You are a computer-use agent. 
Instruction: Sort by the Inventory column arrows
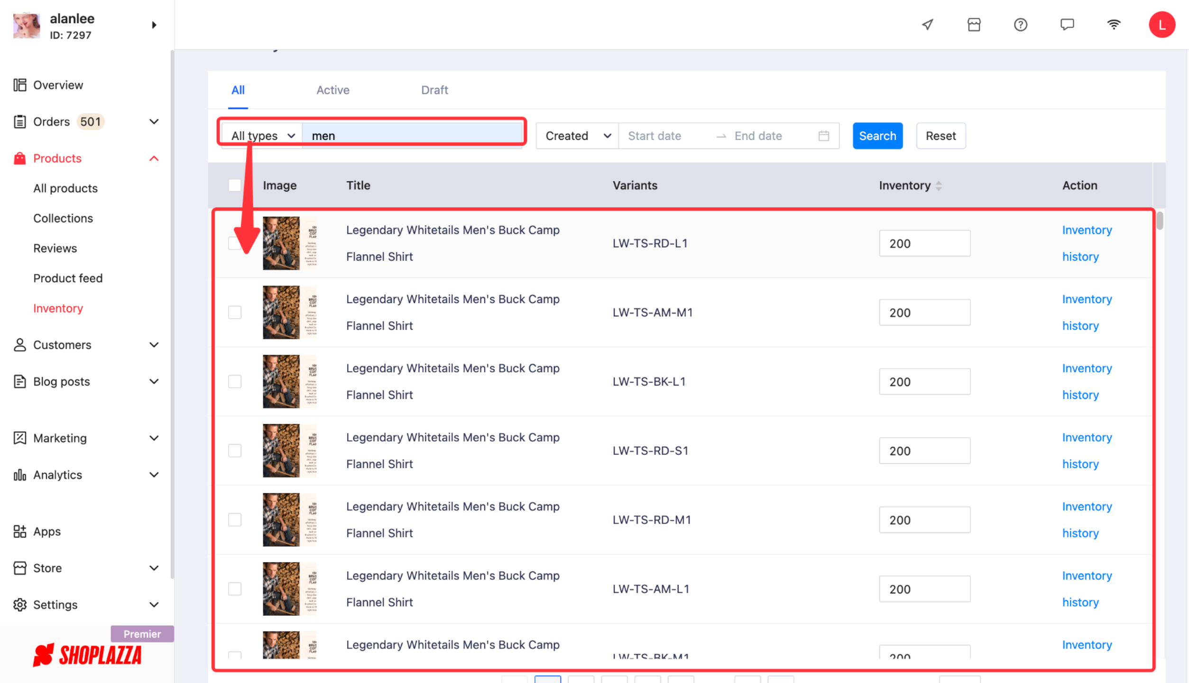pyautogui.click(x=939, y=186)
